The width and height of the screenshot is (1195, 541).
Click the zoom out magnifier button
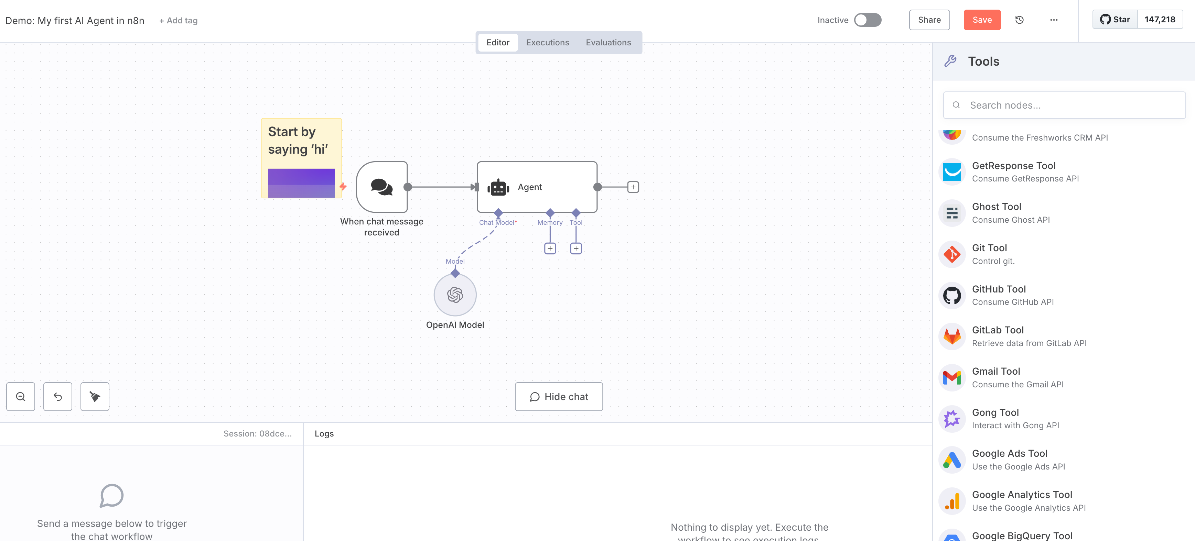20,396
